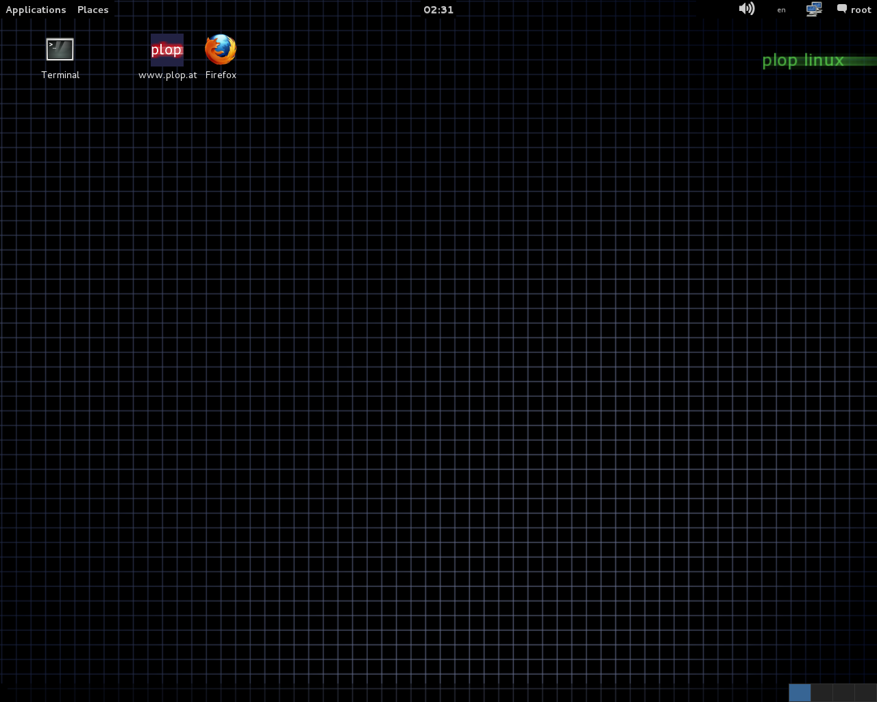Select the 'Terminal' icon label text
The width and height of the screenshot is (877, 702).
click(x=60, y=75)
